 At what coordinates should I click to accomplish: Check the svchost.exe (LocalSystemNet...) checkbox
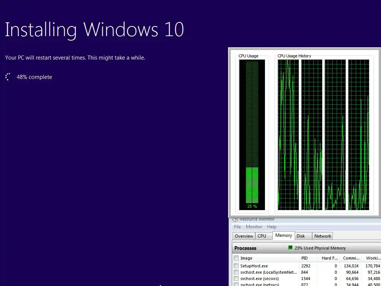pos(236,272)
